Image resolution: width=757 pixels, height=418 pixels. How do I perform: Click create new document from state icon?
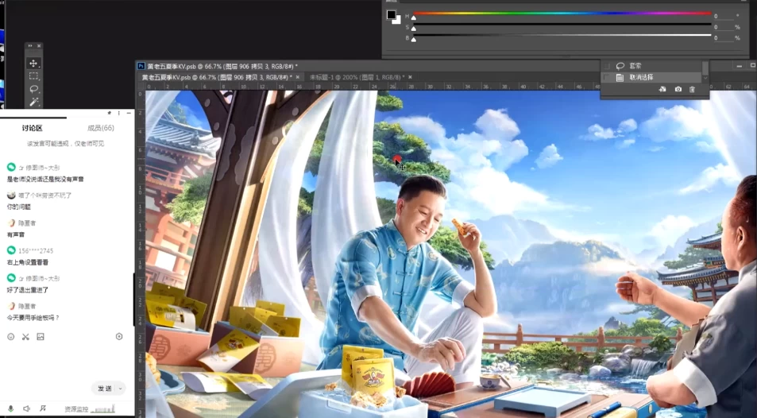click(x=662, y=90)
